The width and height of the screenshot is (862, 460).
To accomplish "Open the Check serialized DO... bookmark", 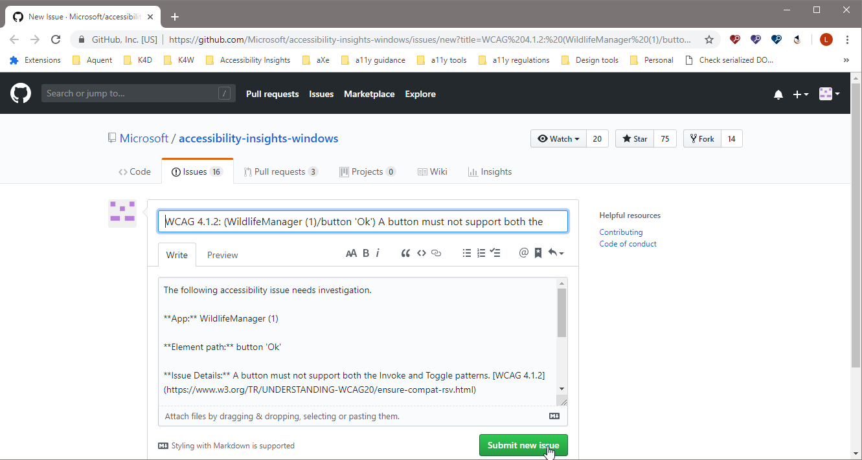I will click(x=729, y=60).
